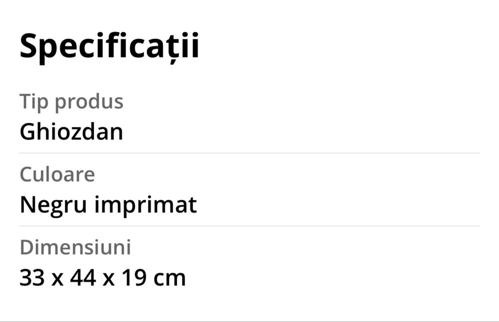Click the word produs

89,101
